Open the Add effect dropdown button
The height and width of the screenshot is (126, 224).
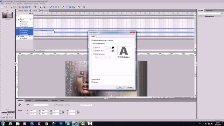(x=23, y=10)
